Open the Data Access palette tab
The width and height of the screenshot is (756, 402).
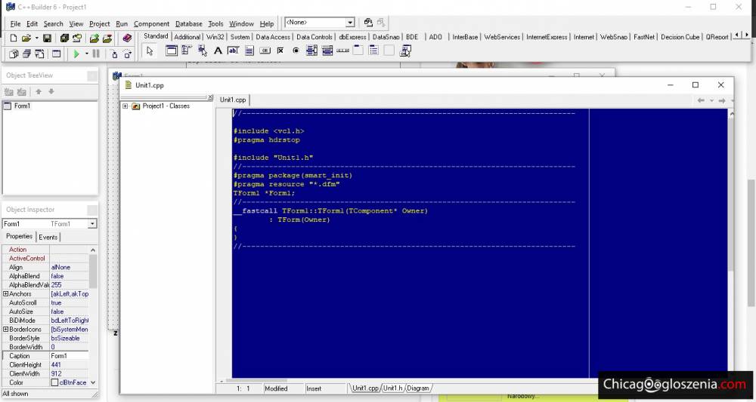click(x=272, y=37)
